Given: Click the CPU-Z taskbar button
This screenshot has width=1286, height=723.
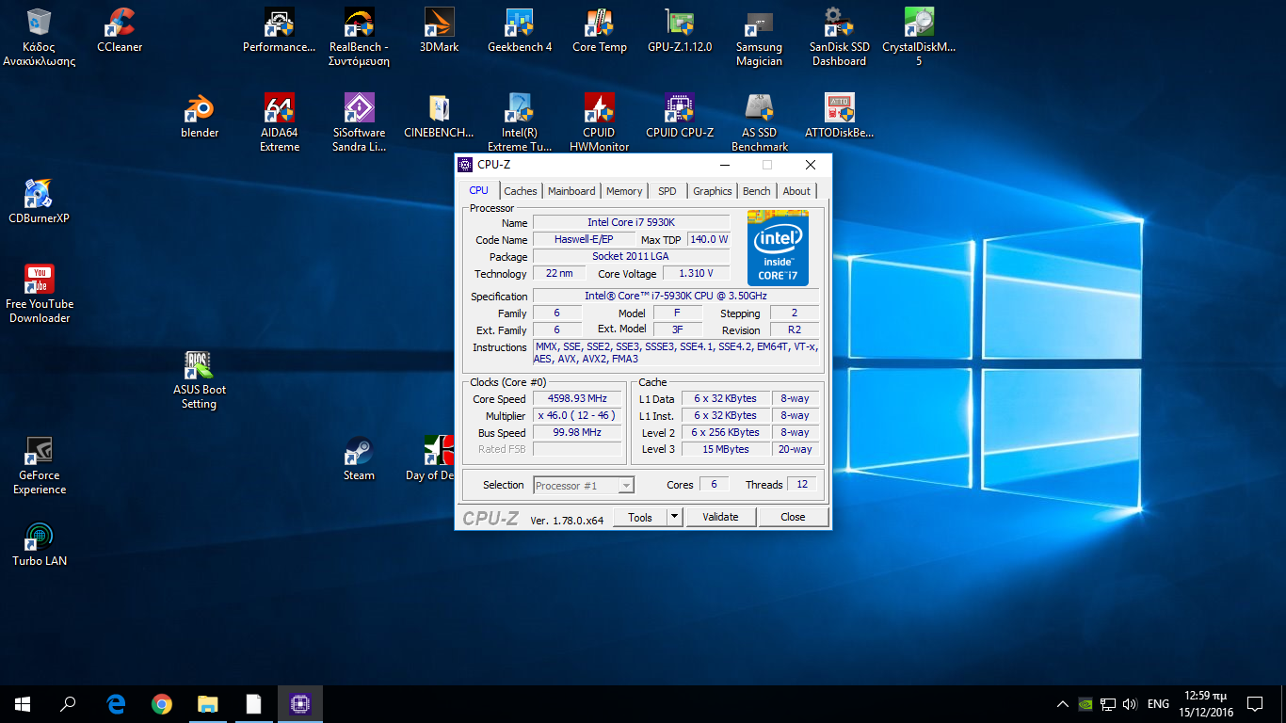Looking at the screenshot, I should pyautogui.click(x=300, y=704).
